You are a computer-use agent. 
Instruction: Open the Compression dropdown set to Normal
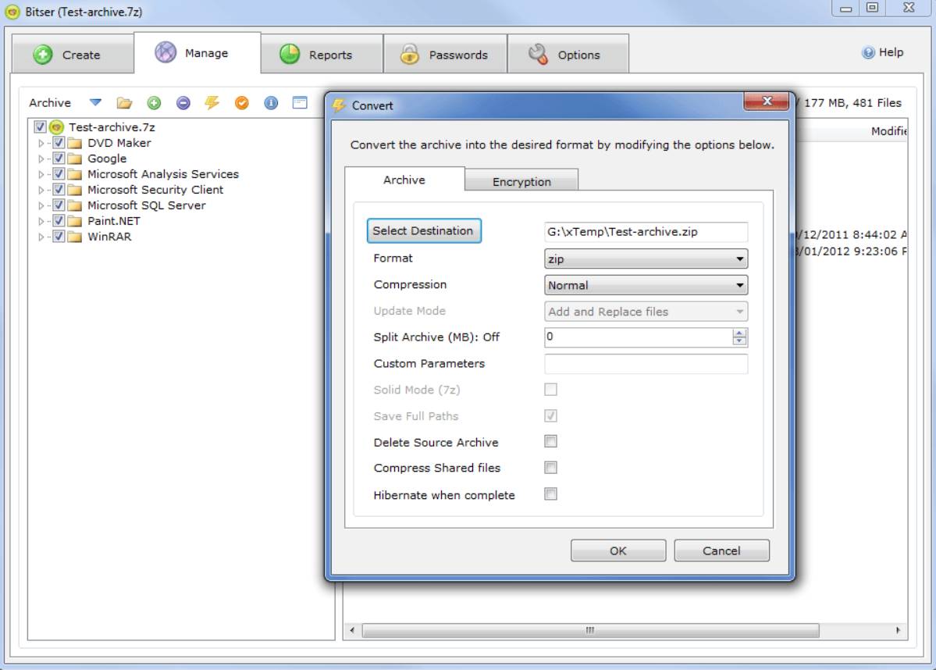click(645, 286)
